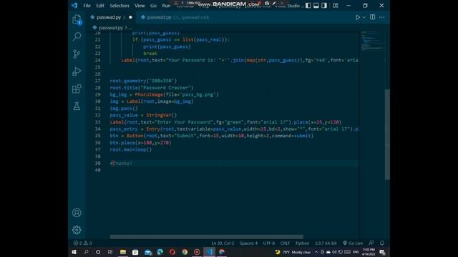Toggle the secondary side bar layout
This screenshot has height=257, width=458.
[x=324, y=6]
